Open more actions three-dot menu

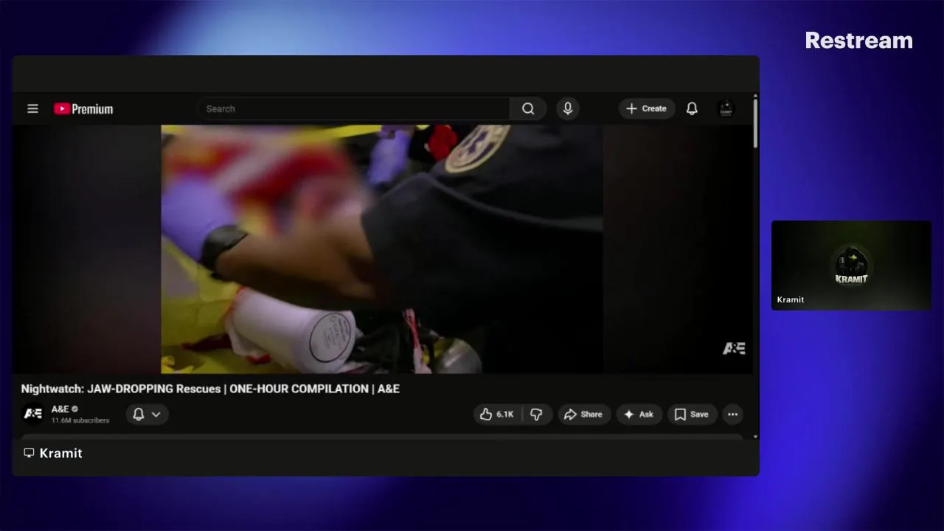pos(732,414)
